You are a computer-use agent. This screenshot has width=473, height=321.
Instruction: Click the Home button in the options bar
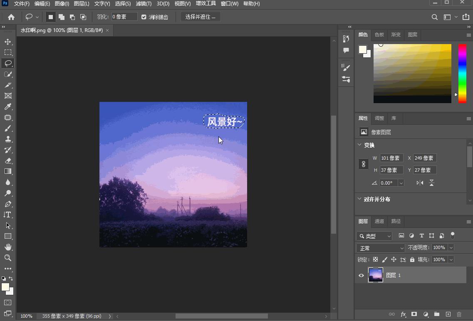pos(11,17)
